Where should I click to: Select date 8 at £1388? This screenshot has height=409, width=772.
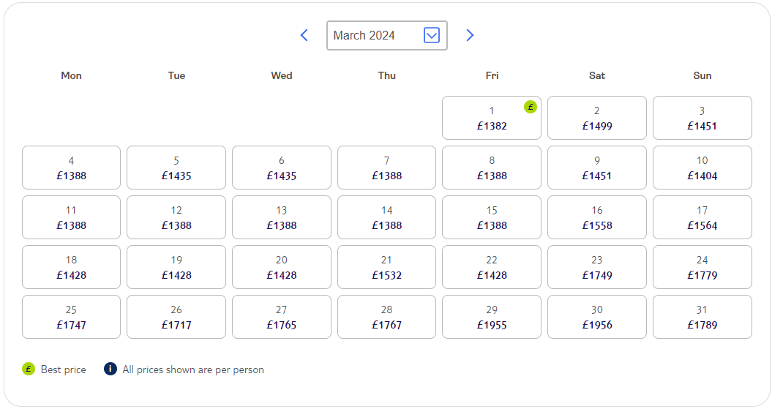[491, 168]
